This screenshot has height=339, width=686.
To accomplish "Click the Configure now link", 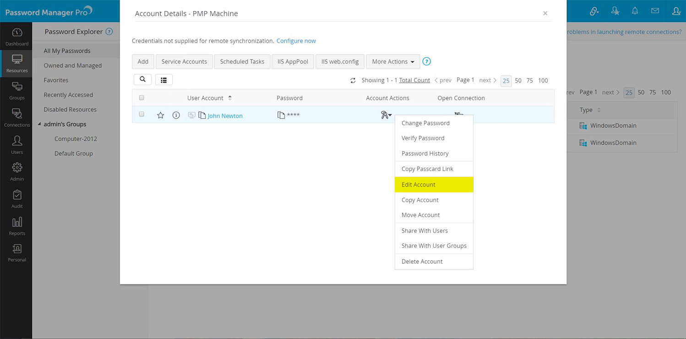I will [296, 40].
